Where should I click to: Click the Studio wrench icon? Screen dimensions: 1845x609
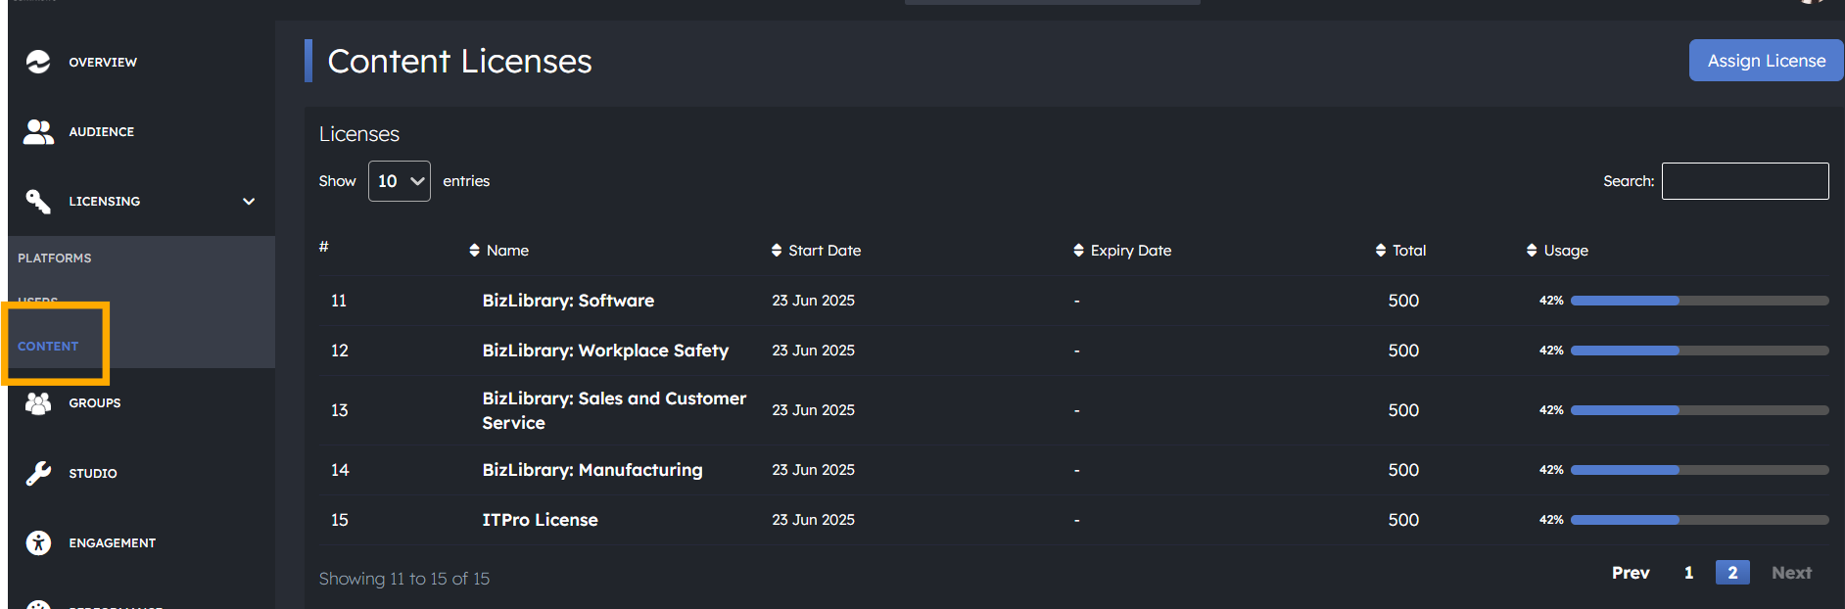click(38, 473)
